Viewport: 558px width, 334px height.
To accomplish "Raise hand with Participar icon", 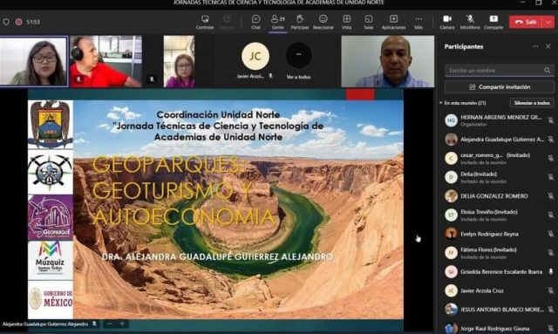I will 300,22.
